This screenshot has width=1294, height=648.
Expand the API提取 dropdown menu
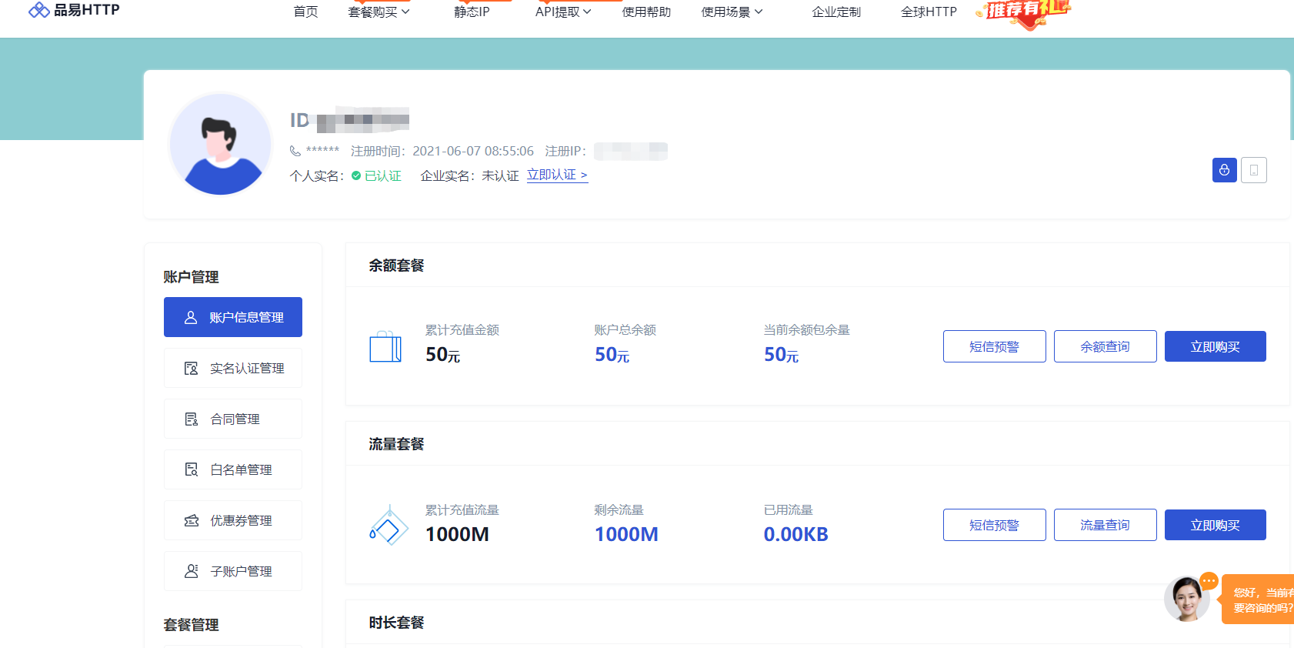tap(563, 12)
